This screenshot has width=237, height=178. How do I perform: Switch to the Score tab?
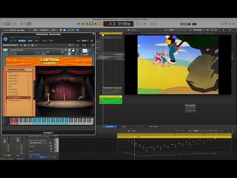click(124, 127)
